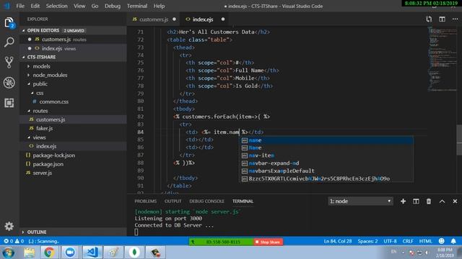Open the file explorer from taskbar

tap(29, 253)
